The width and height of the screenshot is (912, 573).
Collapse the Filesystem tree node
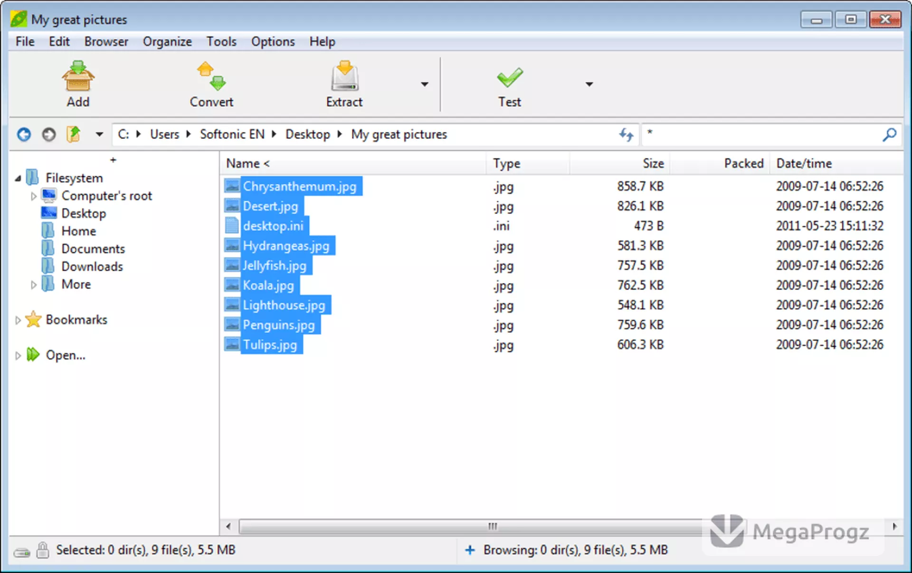[x=18, y=178]
